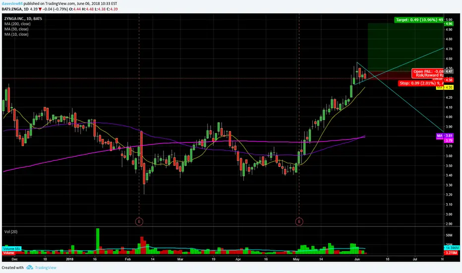Click the red 4.38 current price tag
Screen dimensions: 462x273
[449, 80]
